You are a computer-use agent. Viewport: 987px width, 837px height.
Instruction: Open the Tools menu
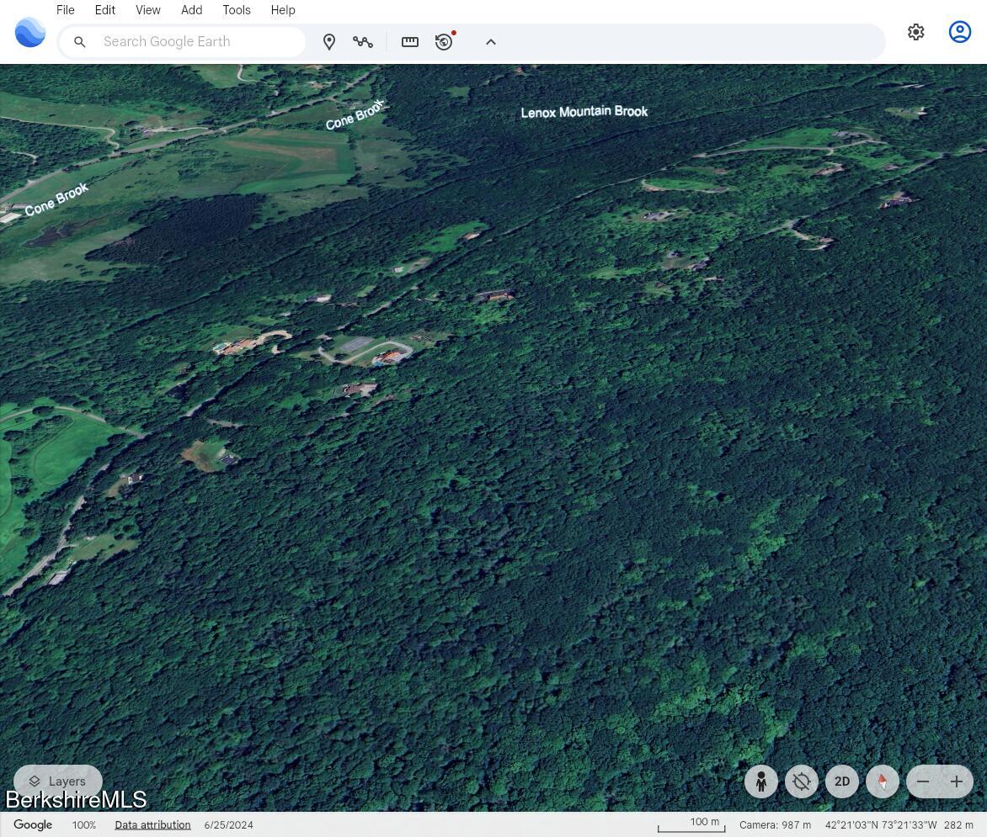pyautogui.click(x=236, y=9)
